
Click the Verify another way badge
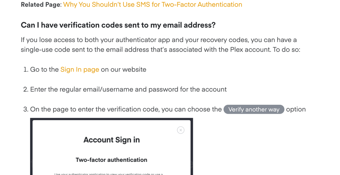coord(254,109)
